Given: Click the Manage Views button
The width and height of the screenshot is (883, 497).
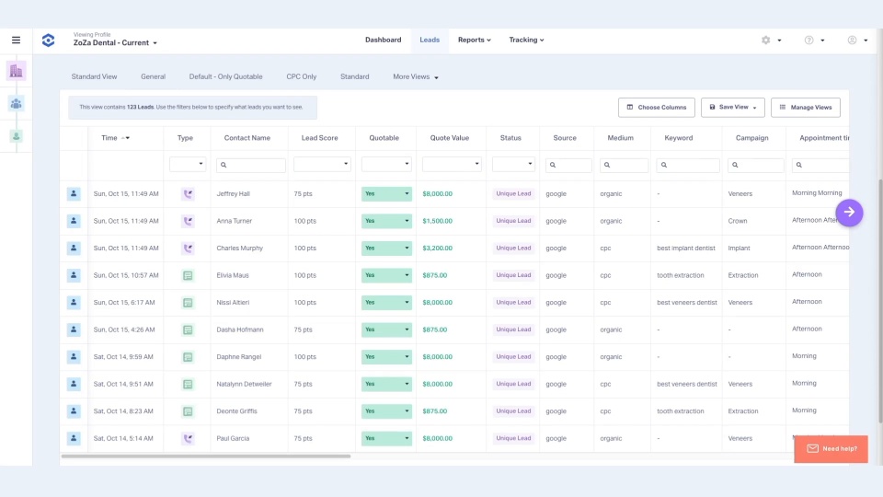Looking at the screenshot, I should 805,108.
